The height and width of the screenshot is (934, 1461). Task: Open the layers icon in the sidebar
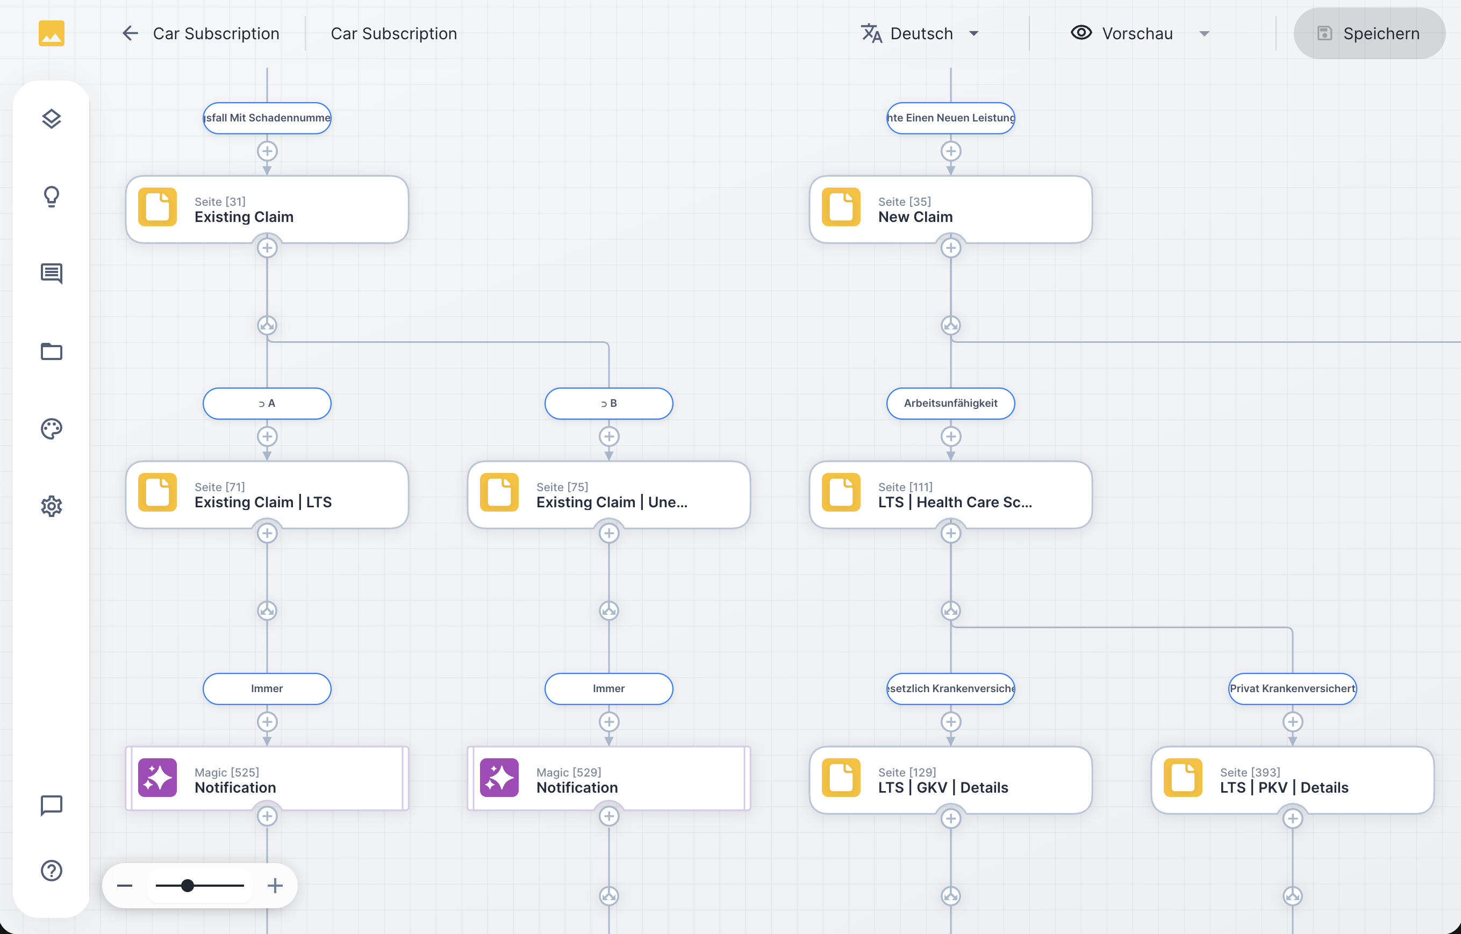click(x=52, y=119)
